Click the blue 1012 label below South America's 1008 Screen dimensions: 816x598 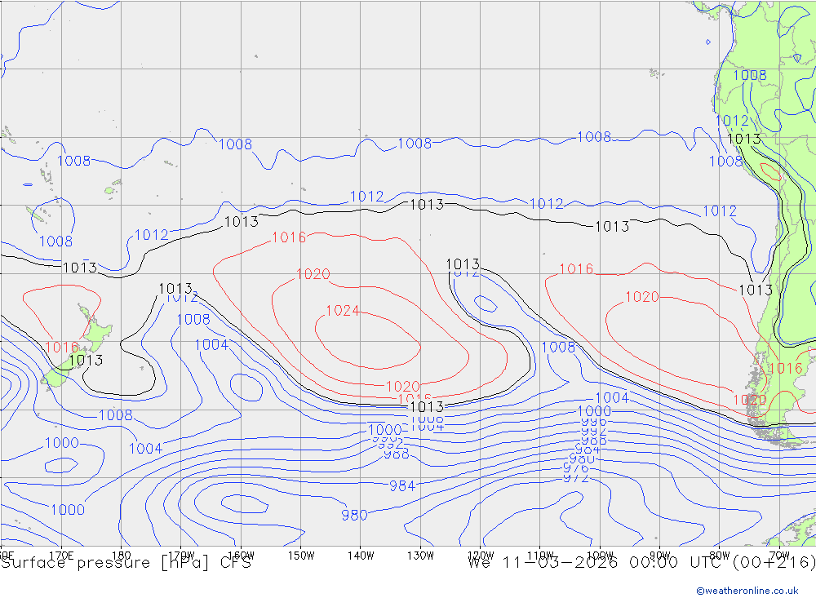coord(732,121)
